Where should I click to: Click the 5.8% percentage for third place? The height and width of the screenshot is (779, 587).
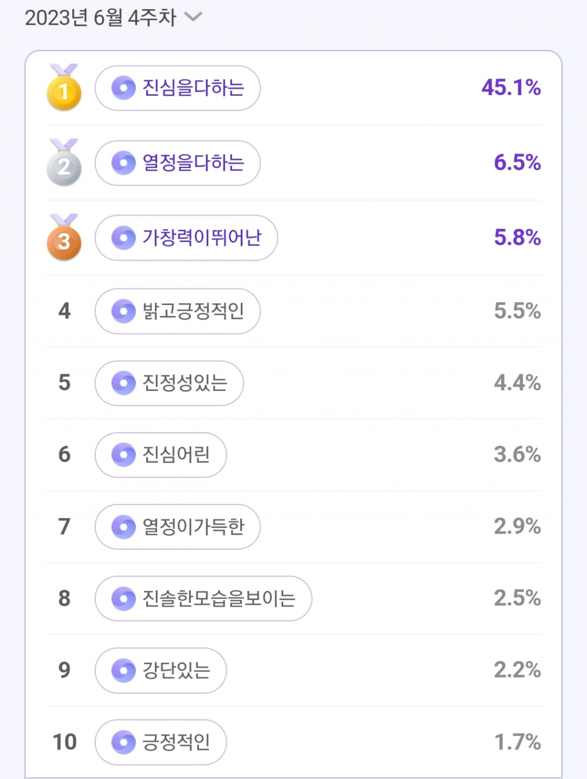tap(517, 237)
